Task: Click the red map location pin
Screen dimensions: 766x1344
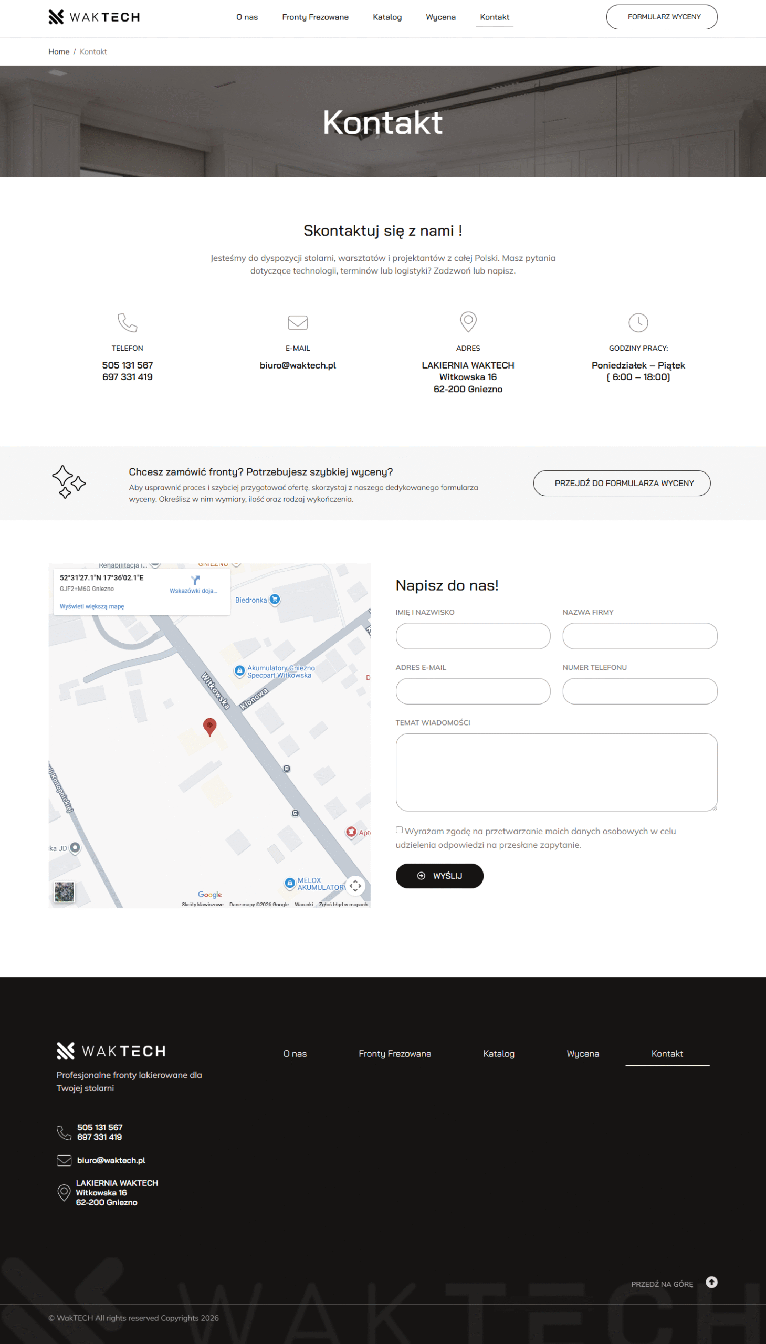Action: point(209,726)
